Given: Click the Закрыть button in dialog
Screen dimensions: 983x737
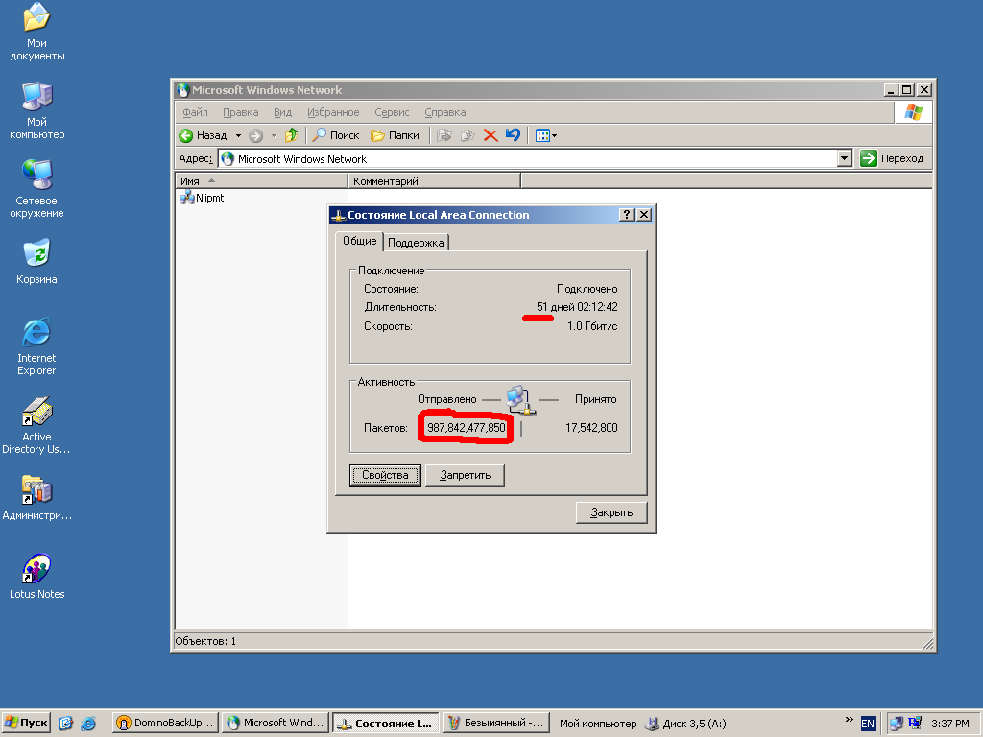Looking at the screenshot, I should (x=611, y=512).
